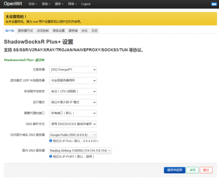
Task: Switch to the 访问控制 tab
Action: (x=43, y=31)
